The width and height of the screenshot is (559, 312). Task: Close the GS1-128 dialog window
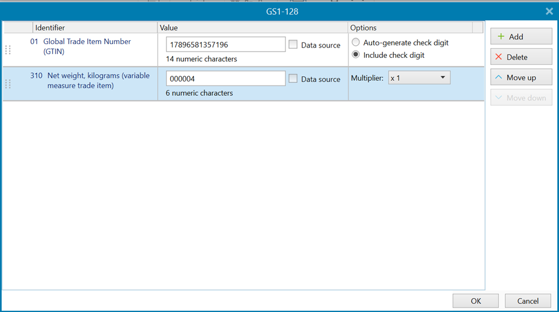(x=549, y=11)
